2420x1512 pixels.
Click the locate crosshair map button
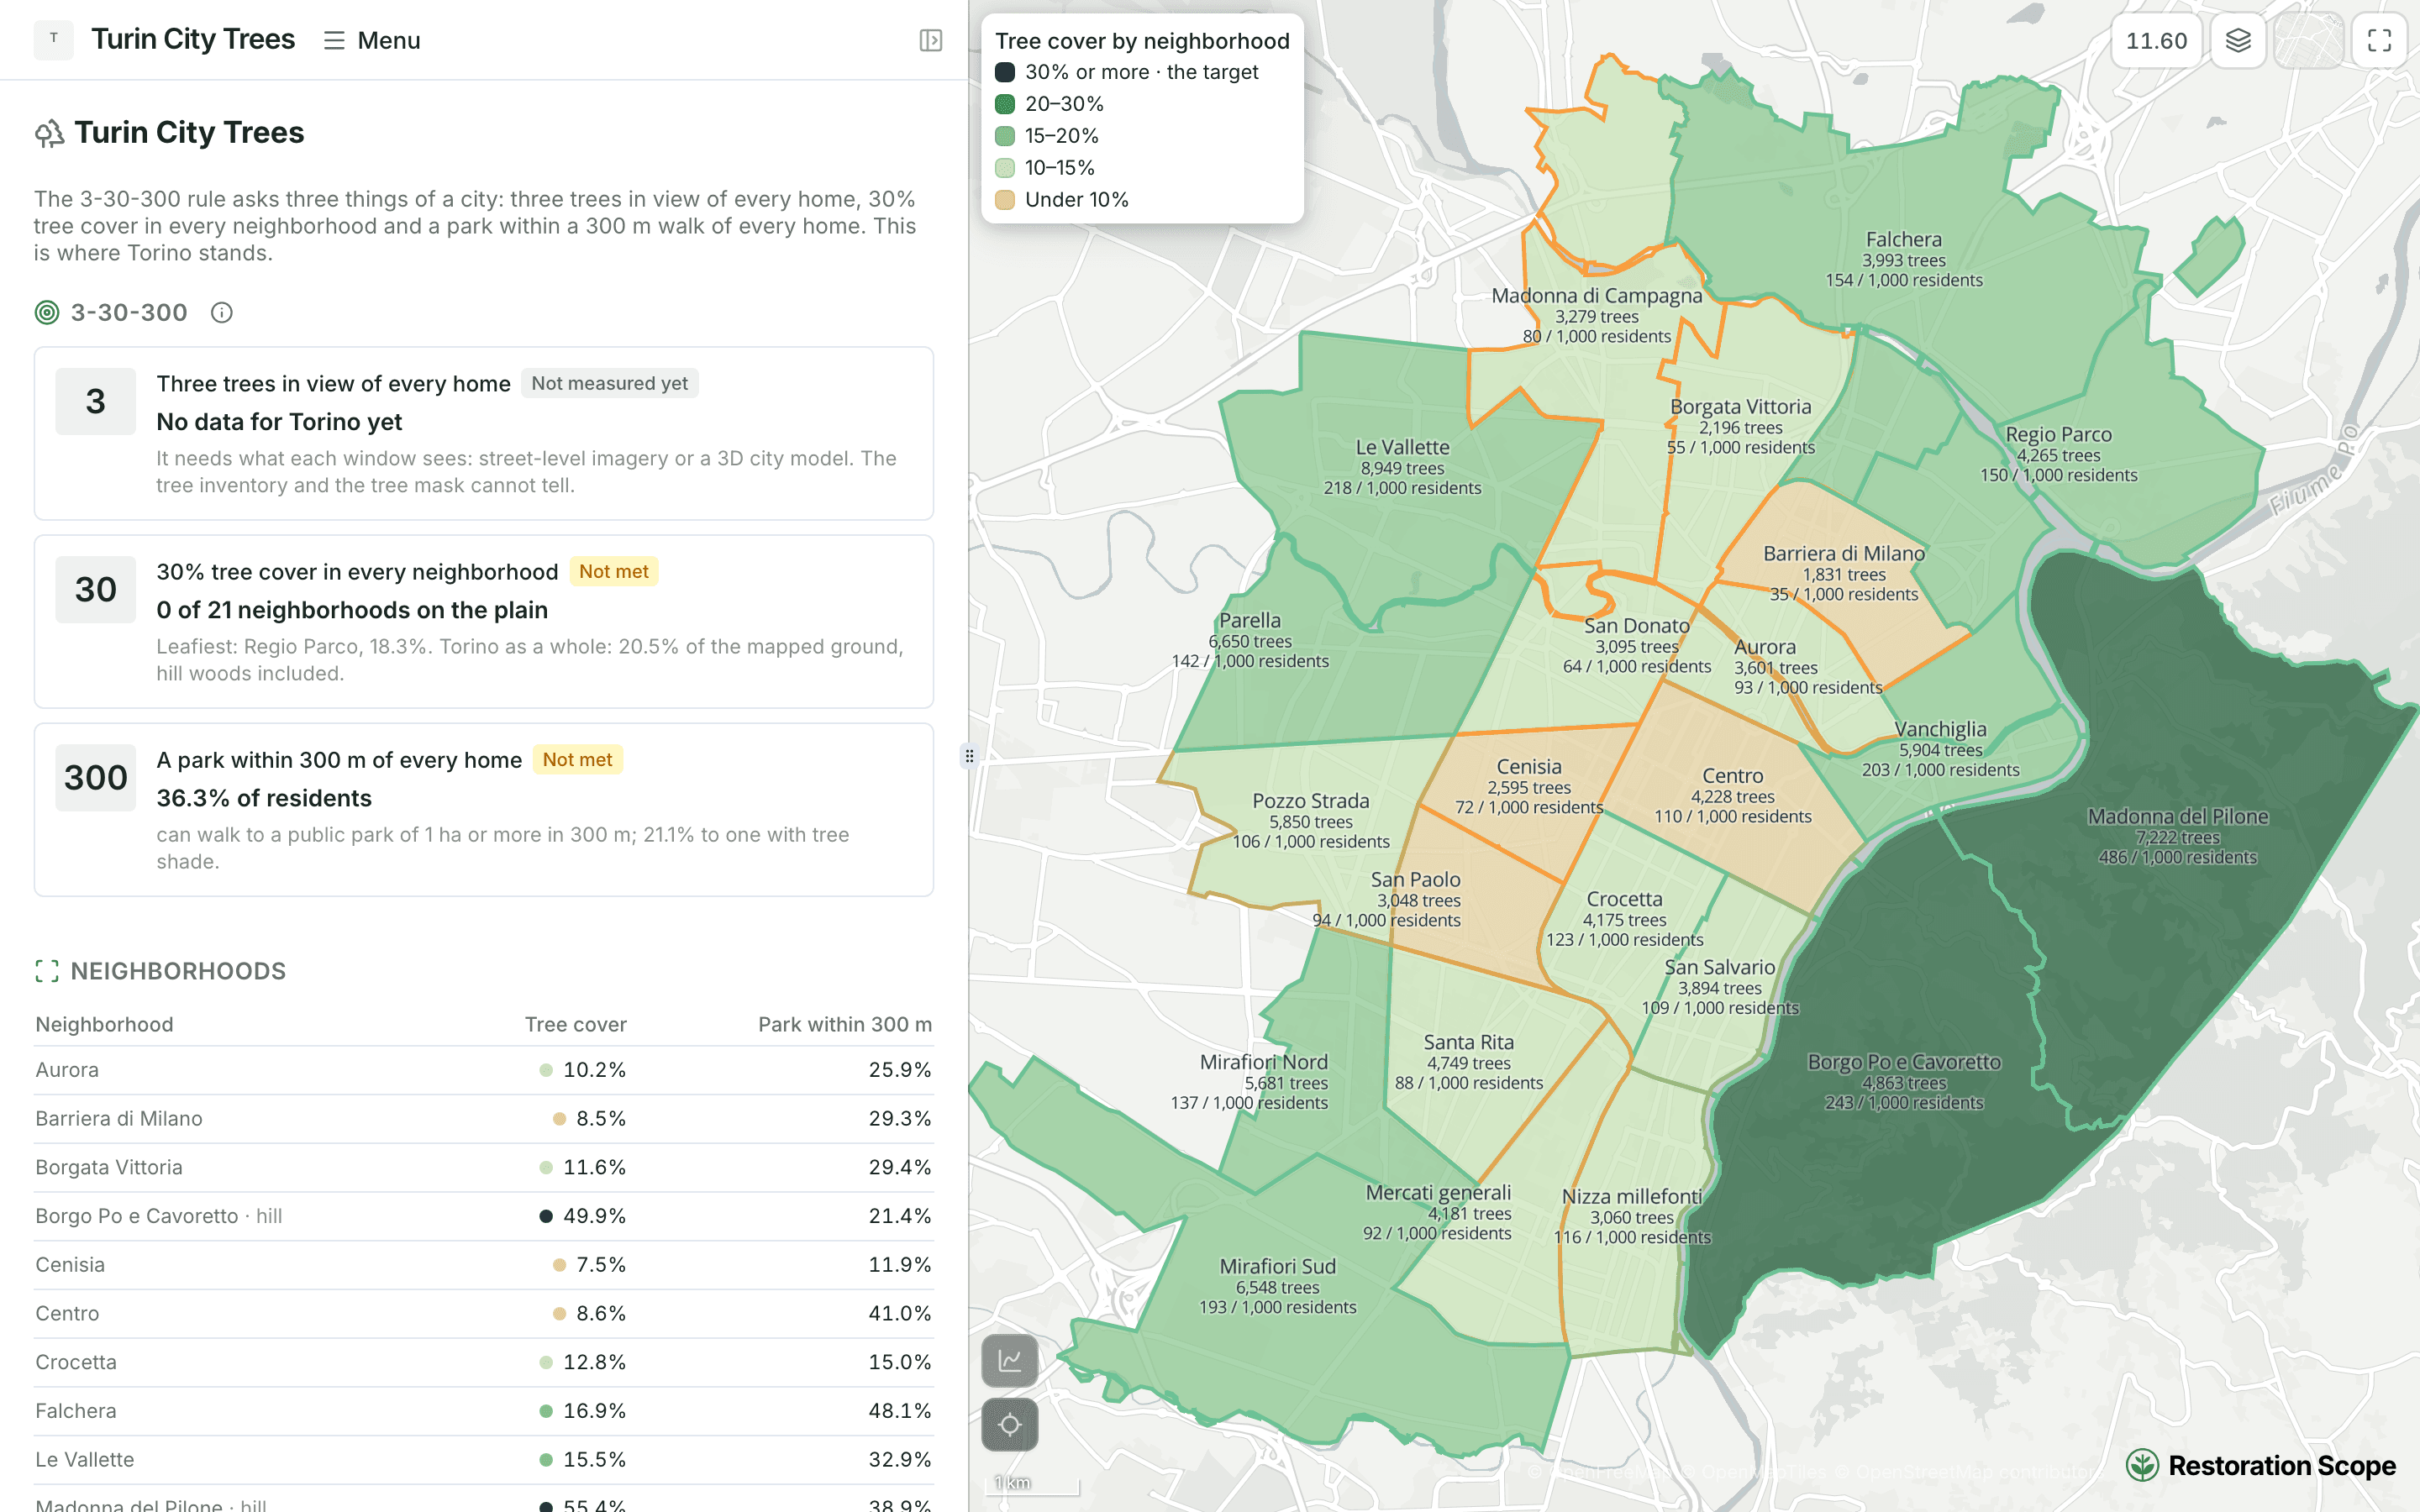[1010, 1424]
